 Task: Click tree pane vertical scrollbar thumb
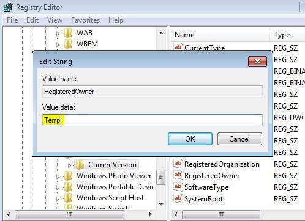pyautogui.click(x=160, y=177)
